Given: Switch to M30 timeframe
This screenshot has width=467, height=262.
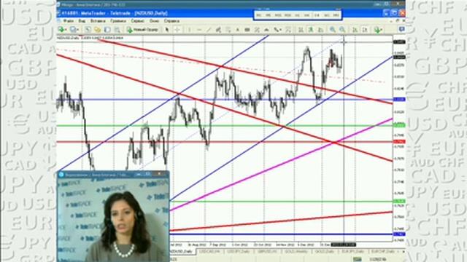Looking at the screenshot, I should [x=287, y=15].
